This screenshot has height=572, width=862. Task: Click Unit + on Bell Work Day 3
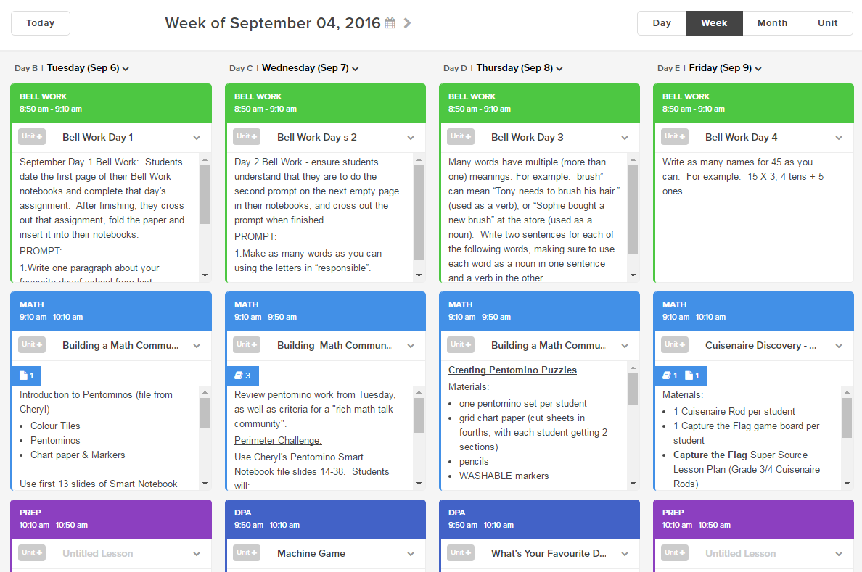[x=460, y=137]
